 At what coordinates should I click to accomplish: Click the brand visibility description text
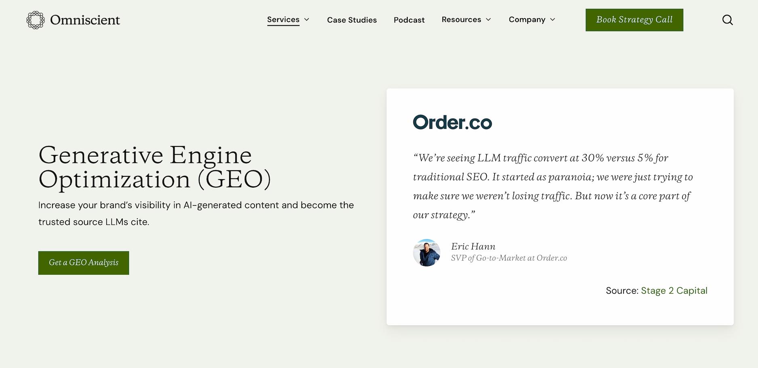[x=196, y=213]
